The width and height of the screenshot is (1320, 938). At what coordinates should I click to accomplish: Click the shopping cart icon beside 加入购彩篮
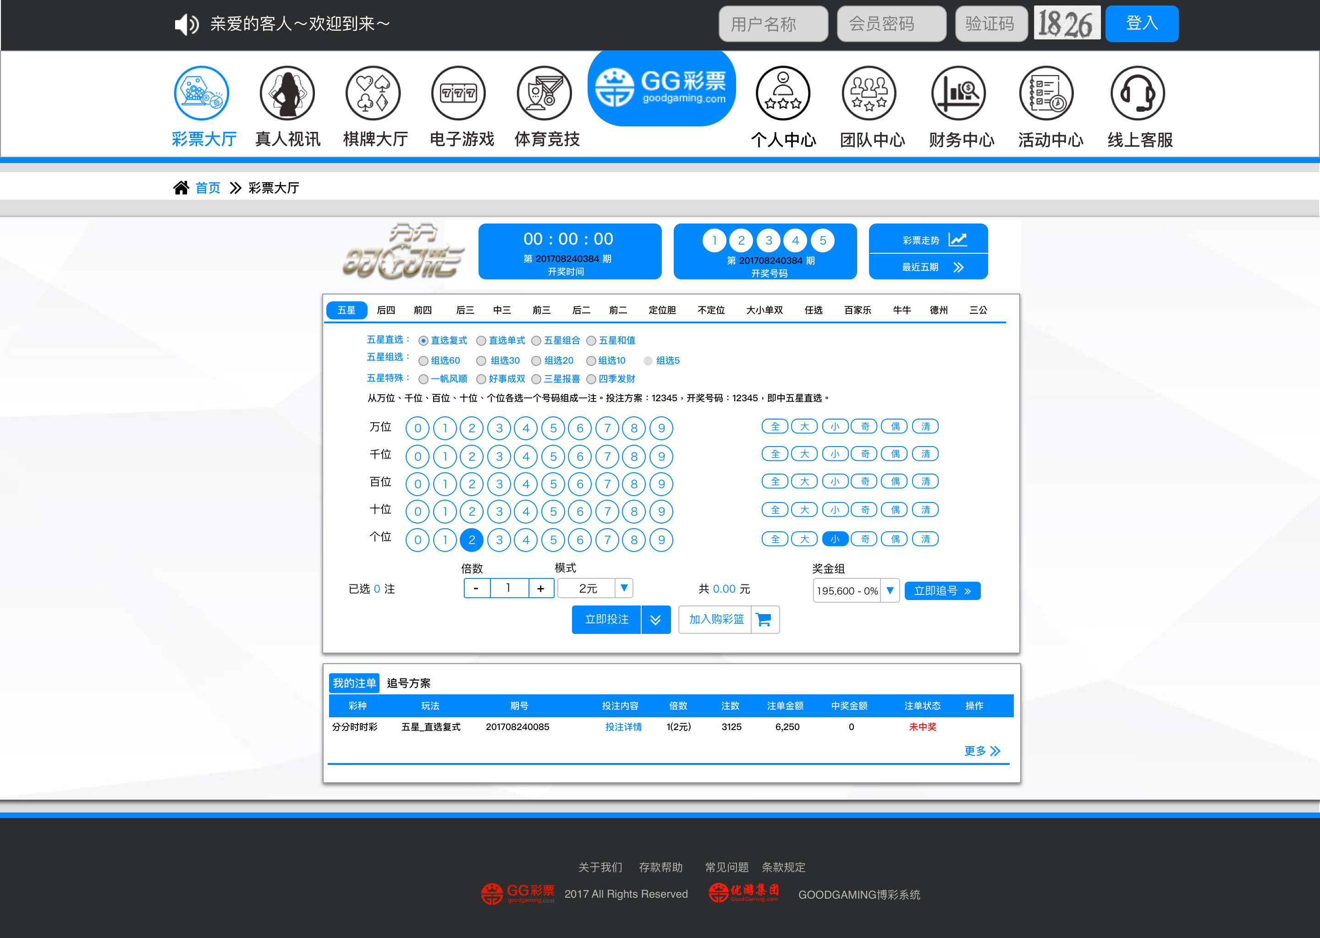(764, 620)
